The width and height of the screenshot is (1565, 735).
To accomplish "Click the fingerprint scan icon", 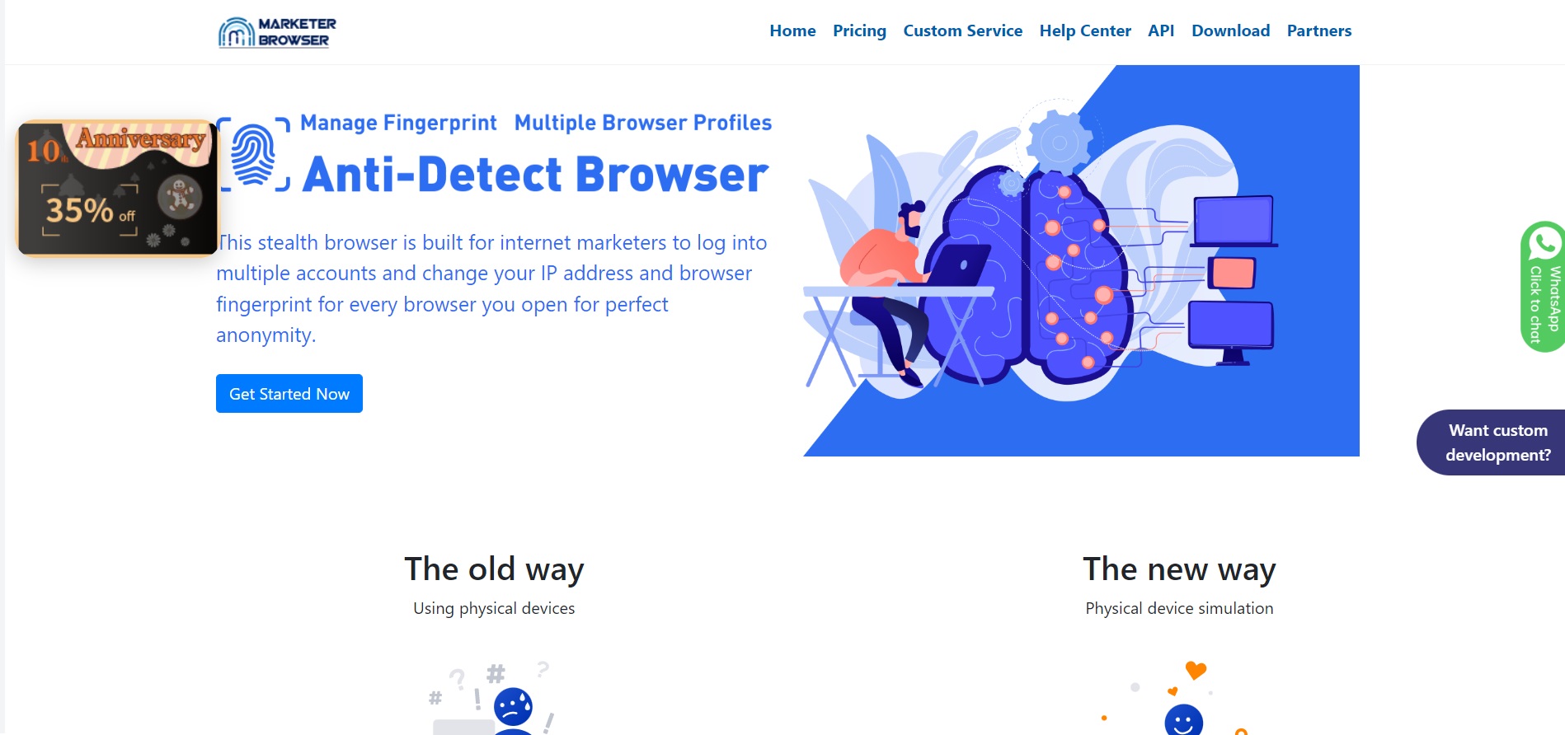I will coord(253,154).
